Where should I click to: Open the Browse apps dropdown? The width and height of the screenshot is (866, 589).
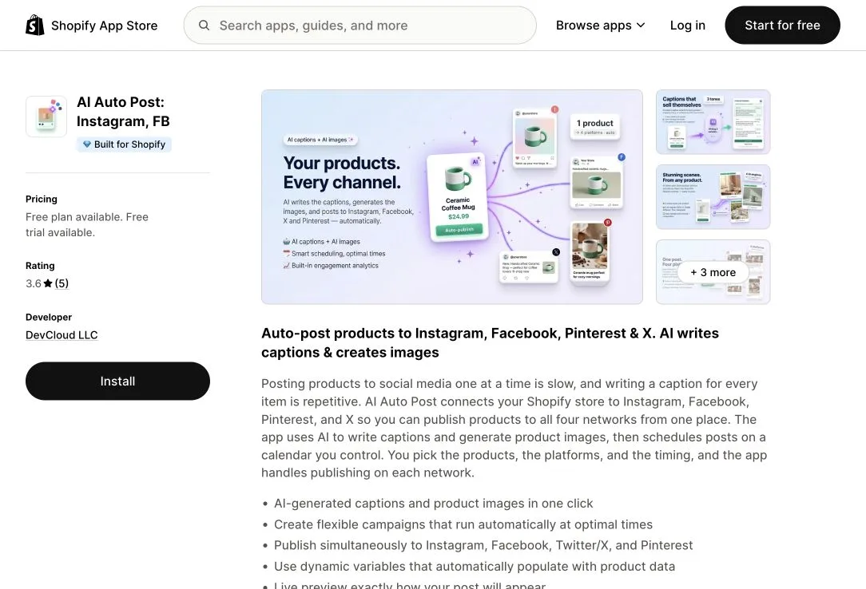point(600,26)
